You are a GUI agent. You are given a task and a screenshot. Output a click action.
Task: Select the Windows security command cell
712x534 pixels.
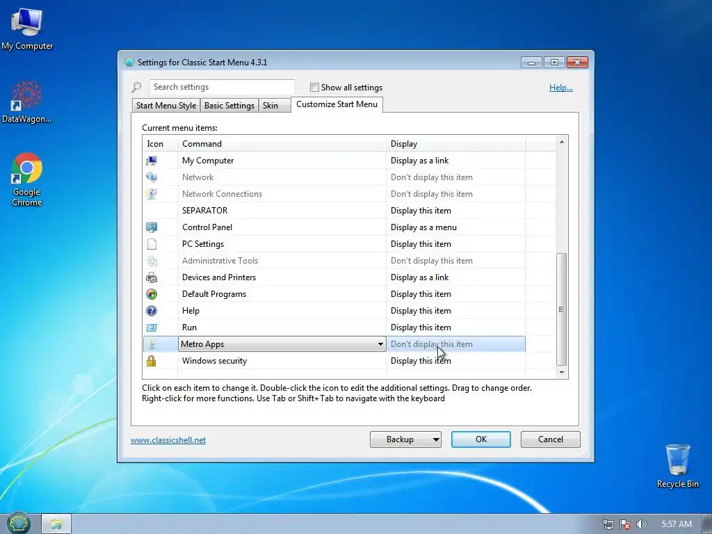click(282, 361)
